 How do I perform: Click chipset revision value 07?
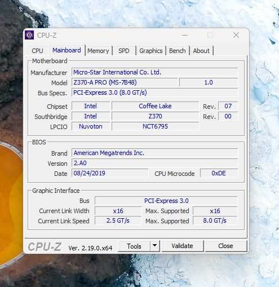(x=228, y=106)
